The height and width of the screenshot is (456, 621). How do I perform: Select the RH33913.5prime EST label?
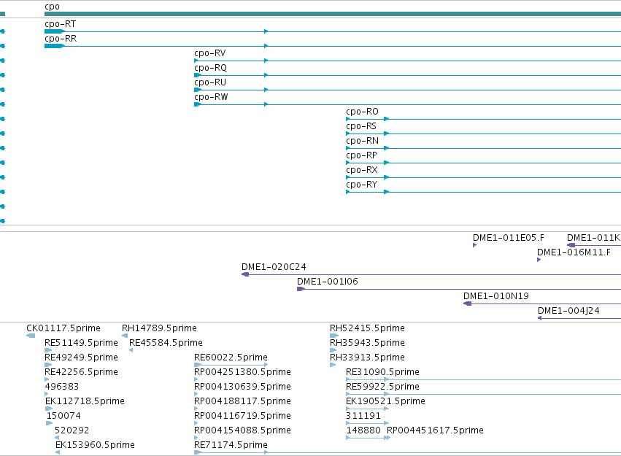click(367, 358)
